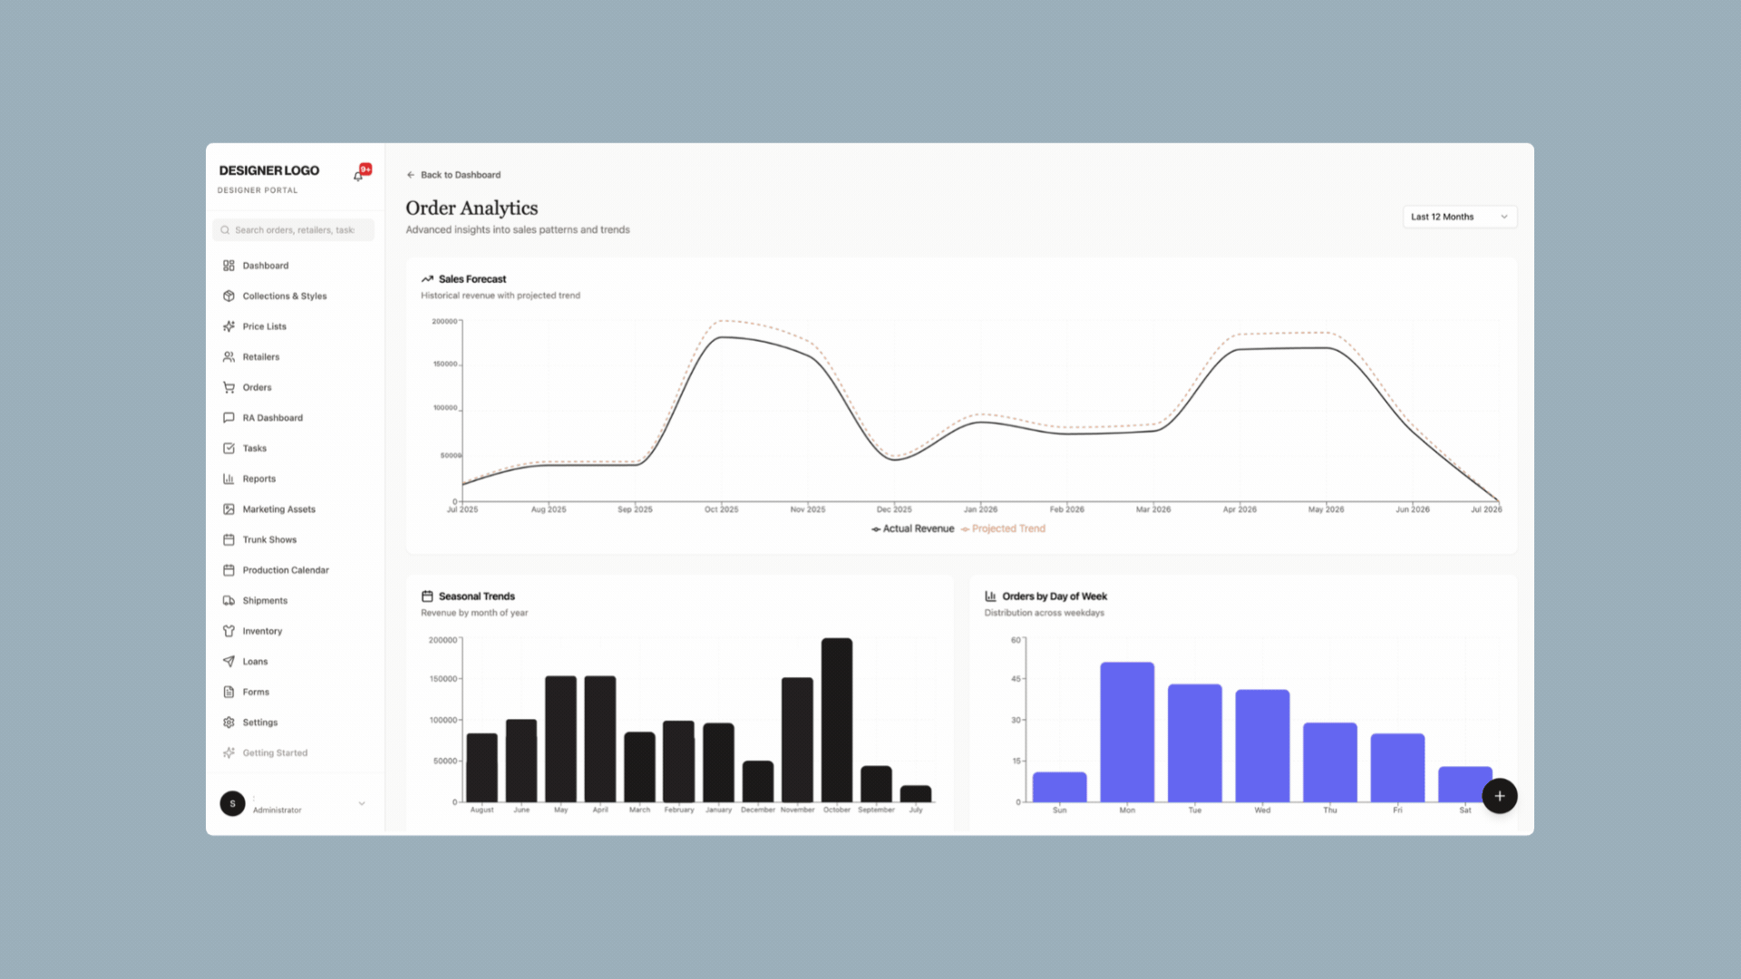Click the November bar in Seasonal Trends

pos(797,740)
